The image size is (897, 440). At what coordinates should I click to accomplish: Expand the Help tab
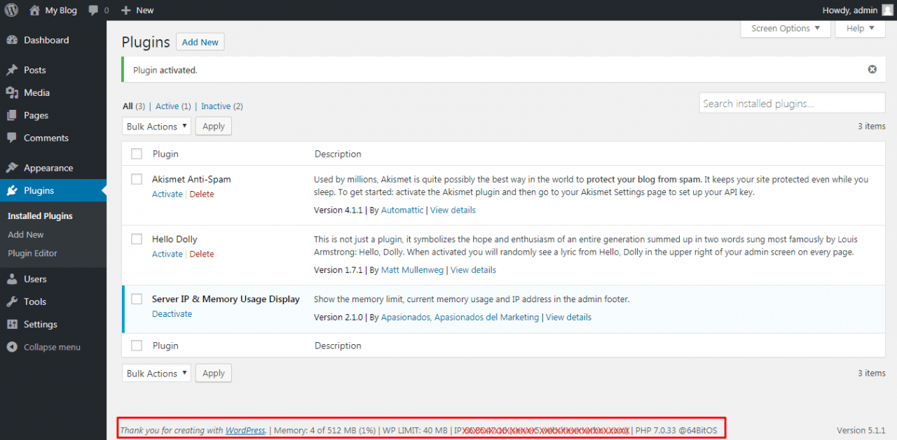pyautogui.click(x=860, y=29)
